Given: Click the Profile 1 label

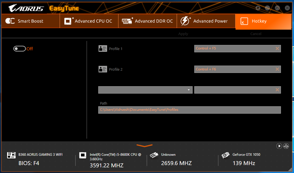Looking at the screenshot, I should (x=116, y=49).
